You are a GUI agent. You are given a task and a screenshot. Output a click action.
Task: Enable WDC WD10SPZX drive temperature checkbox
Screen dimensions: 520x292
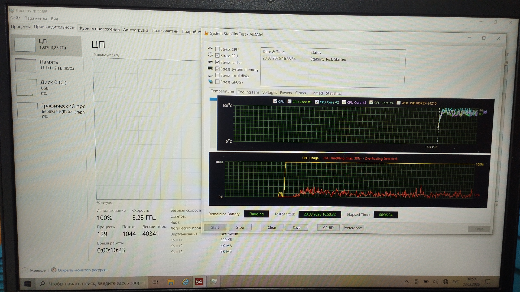tap(398, 103)
